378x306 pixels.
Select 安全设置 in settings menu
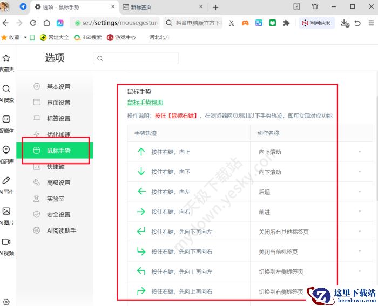coord(55,214)
